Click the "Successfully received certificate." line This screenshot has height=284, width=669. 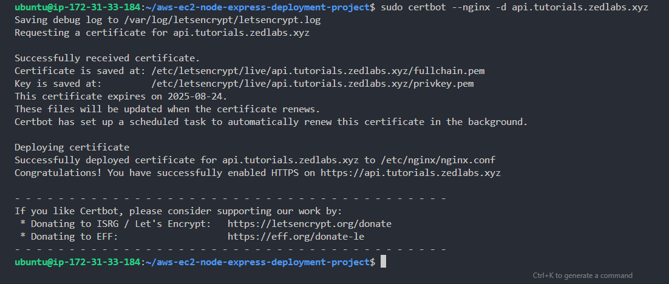(x=107, y=58)
